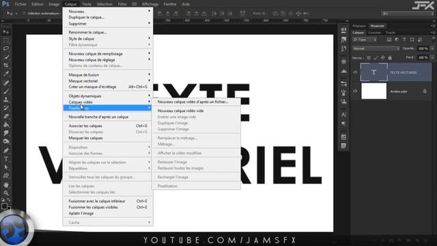This screenshot has height=246, width=437.
Task: Hide the TEXTE VECTORISE layer
Action: [x=355, y=72]
